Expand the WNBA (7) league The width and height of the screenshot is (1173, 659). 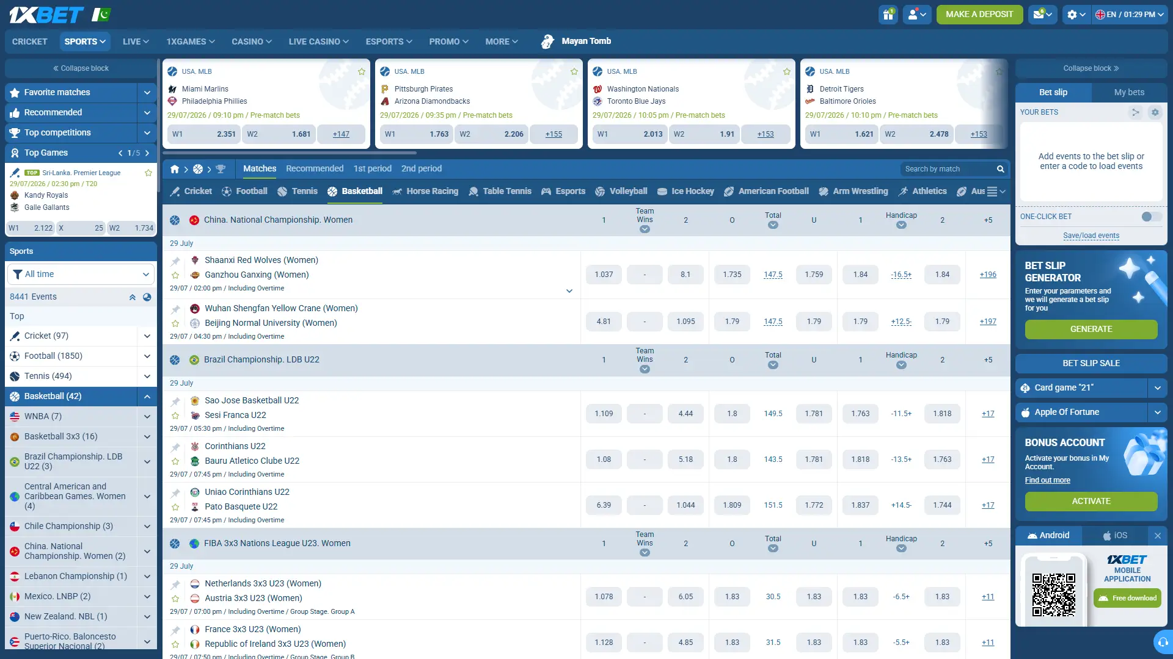click(x=147, y=417)
